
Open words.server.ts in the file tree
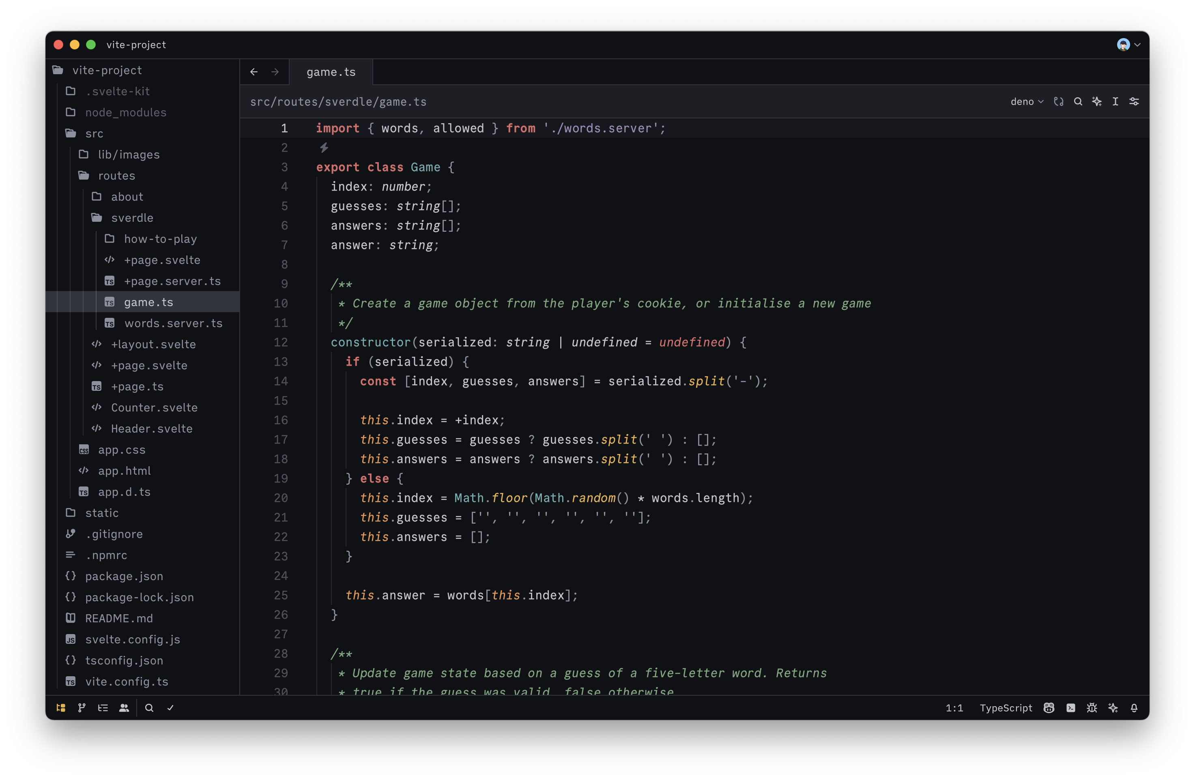142,323
